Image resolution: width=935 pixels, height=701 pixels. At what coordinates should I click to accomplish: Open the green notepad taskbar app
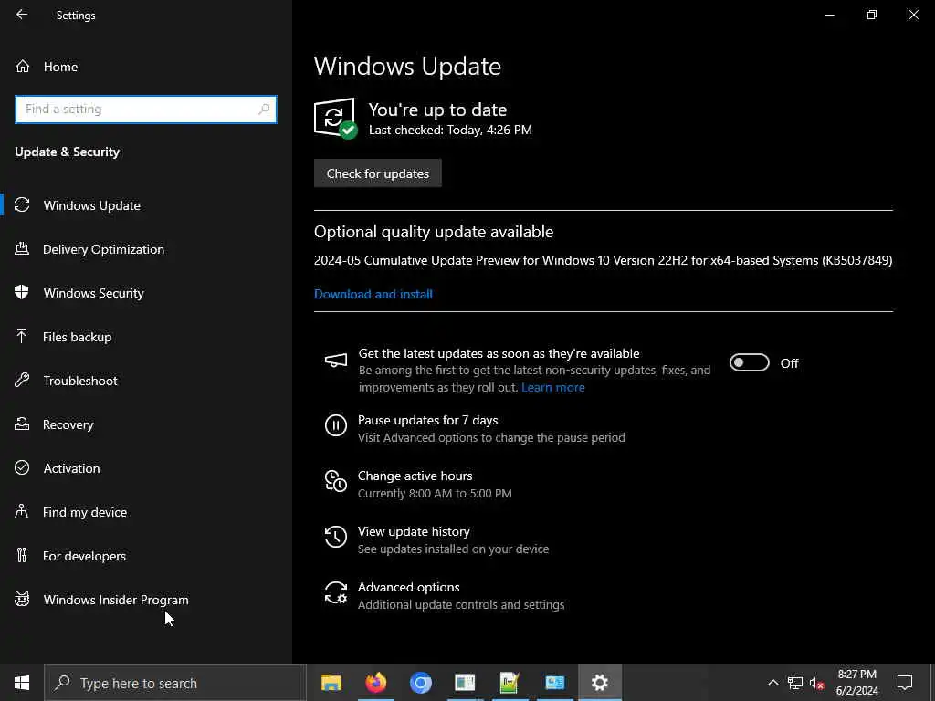pyautogui.click(x=510, y=683)
